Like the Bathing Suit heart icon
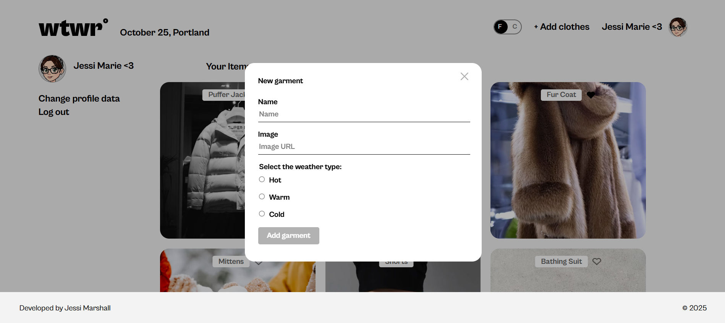Viewport: 725px width, 323px height. 597,262
